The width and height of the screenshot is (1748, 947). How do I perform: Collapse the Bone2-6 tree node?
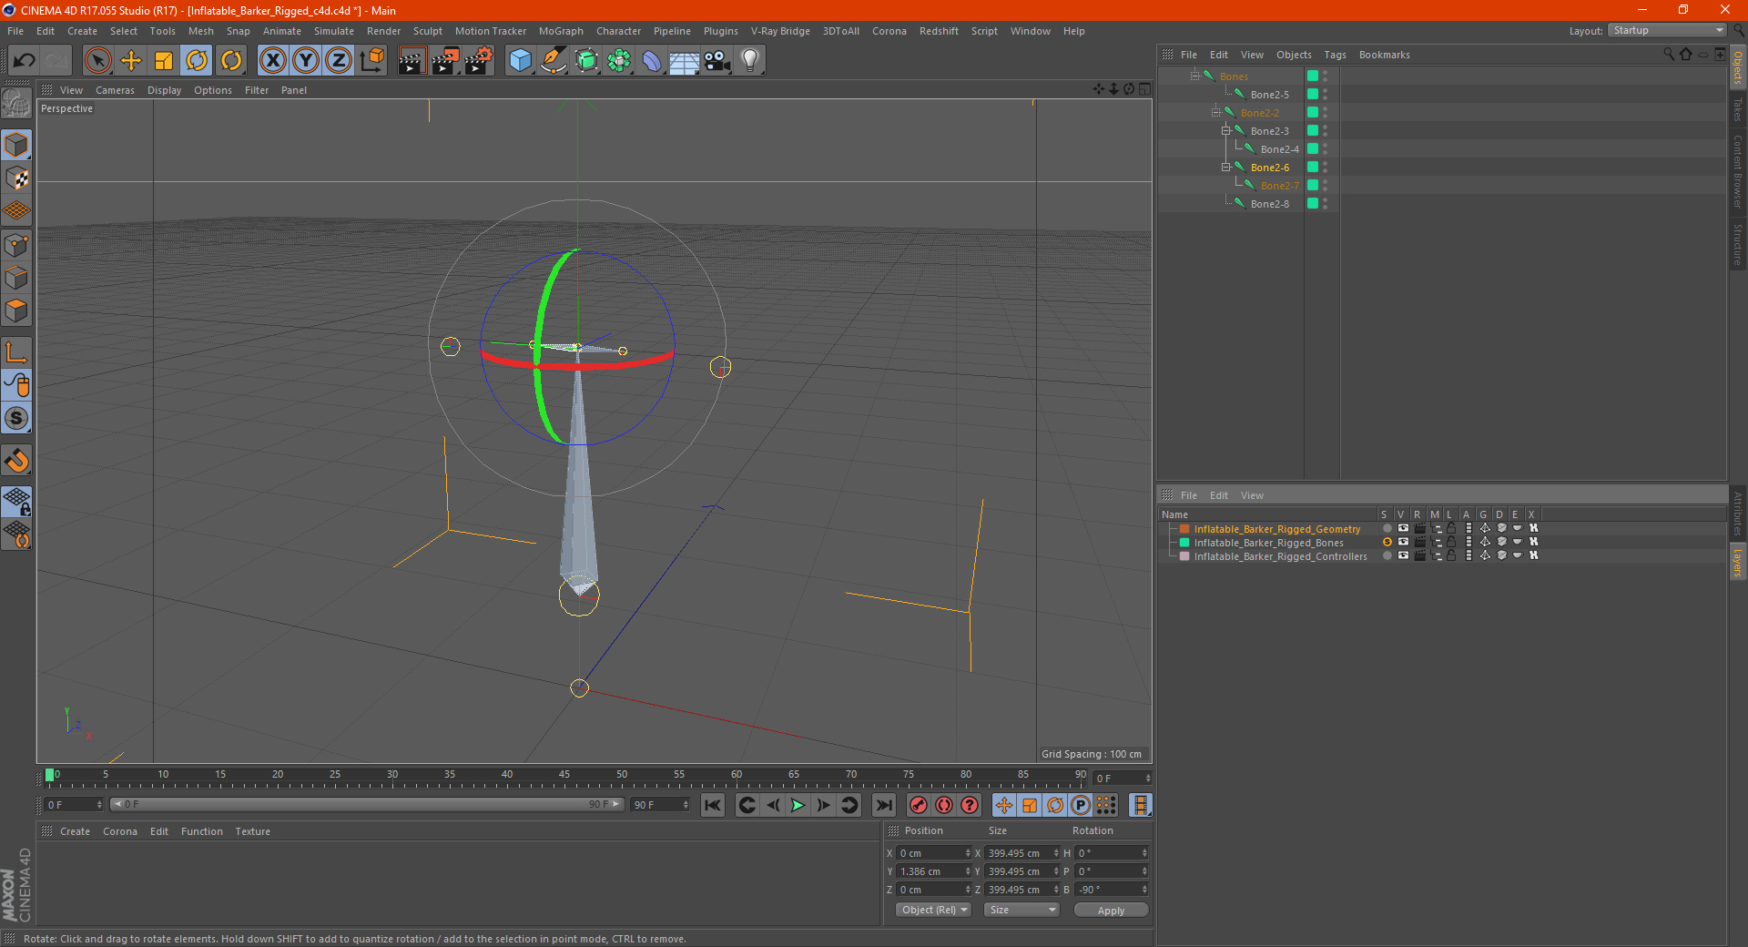(1225, 167)
